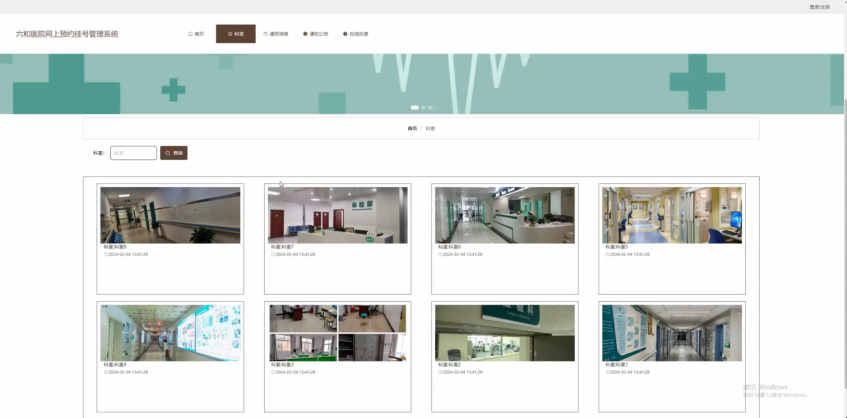Open the 科室7 体检部 photo

(337, 215)
